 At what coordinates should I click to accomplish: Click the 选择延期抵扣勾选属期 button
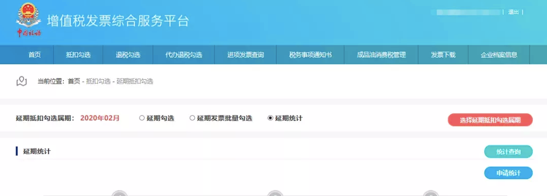(x=490, y=120)
